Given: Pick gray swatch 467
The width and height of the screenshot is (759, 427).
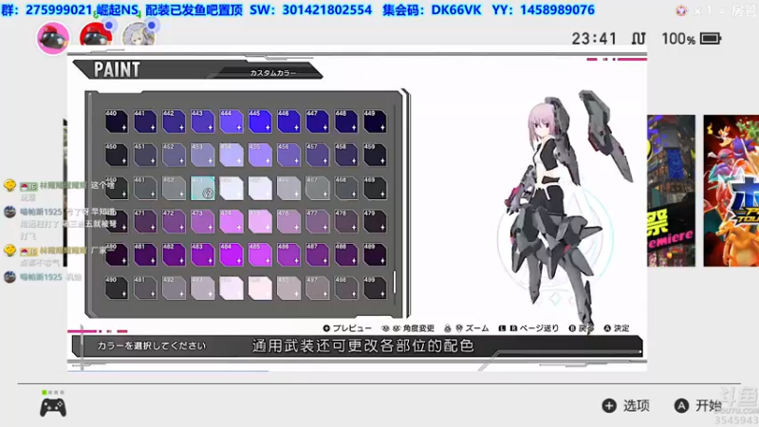Looking at the screenshot, I should [x=317, y=188].
